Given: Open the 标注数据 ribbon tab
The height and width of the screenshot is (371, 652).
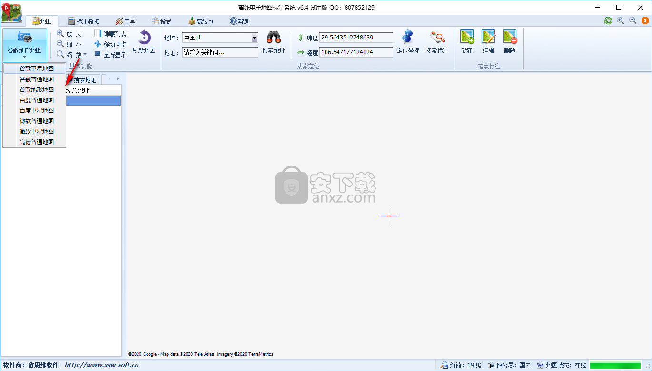Looking at the screenshot, I should point(84,21).
